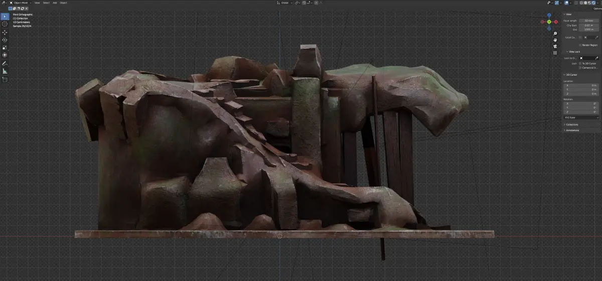
Task: Click the pan hand viewport icon
Action: click(x=555, y=40)
